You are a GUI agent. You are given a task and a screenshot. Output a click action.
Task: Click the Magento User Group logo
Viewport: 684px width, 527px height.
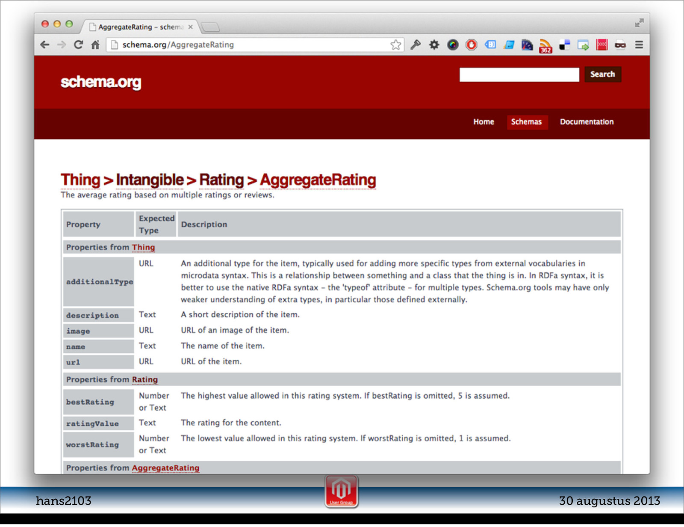tap(341, 491)
